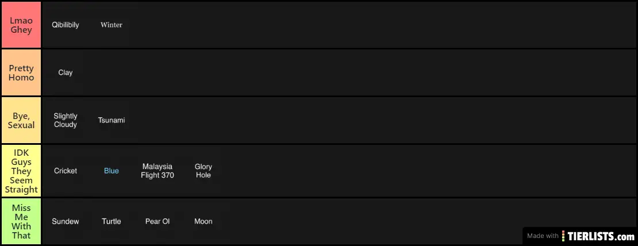Click the Glory Hole tile
Viewport: 638px width, 246px height.
pyautogui.click(x=203, y=171)
